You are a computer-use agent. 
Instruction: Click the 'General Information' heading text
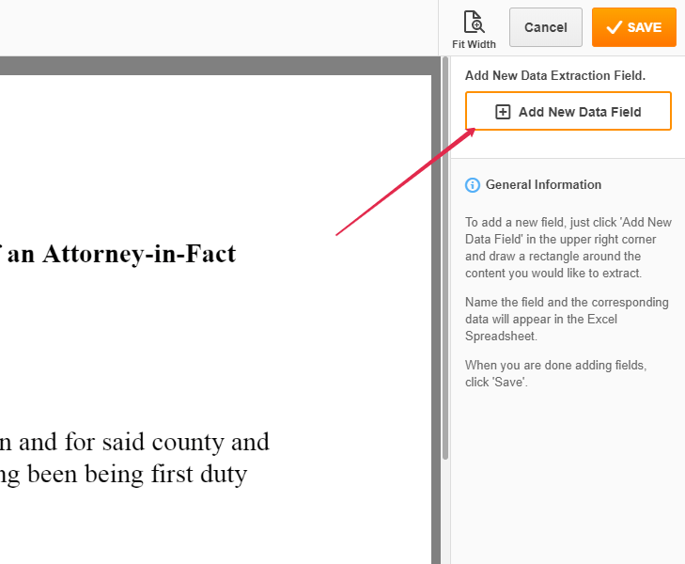(x=543, y=185)
